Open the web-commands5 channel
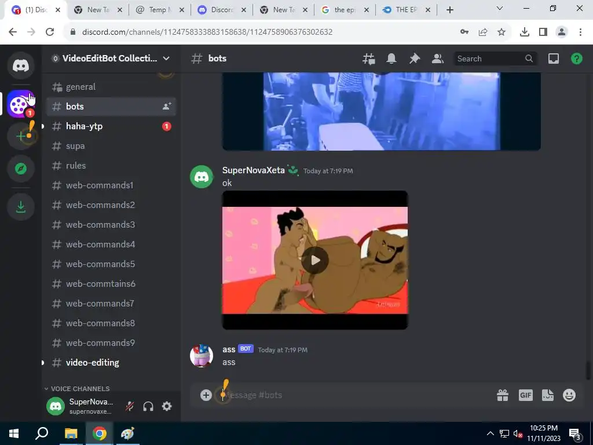The width and height of the screenshot is (593, 445). [x=111, y=264]
